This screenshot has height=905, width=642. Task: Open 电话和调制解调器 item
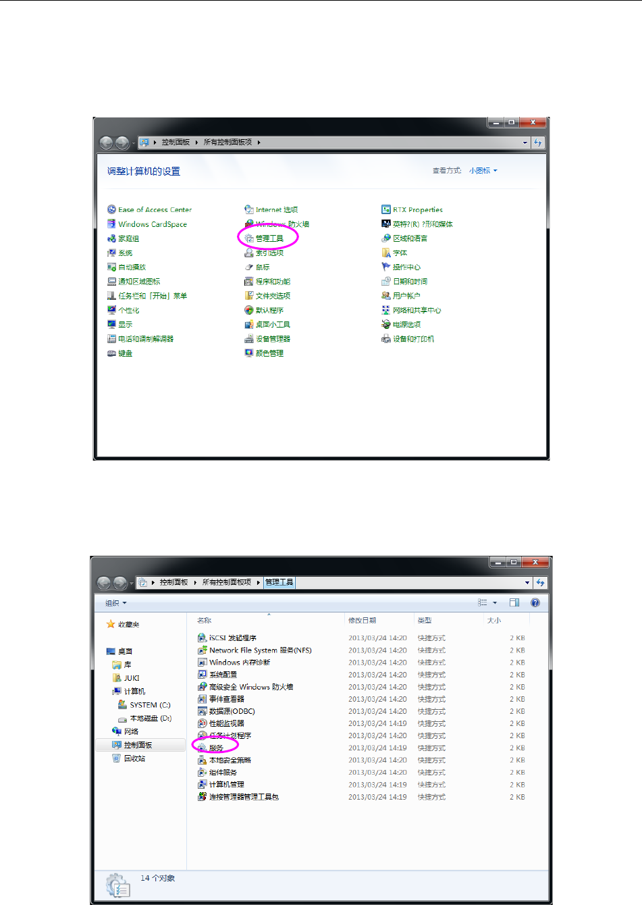pyautogui.click(x=140, y=338)
